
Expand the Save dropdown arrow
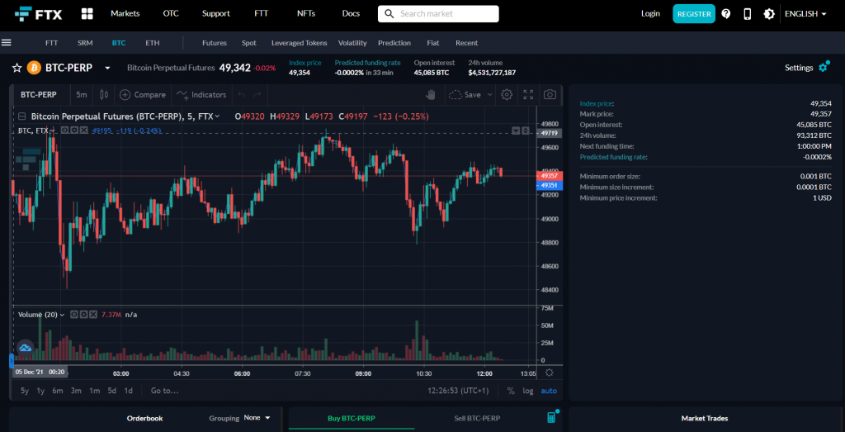(490, 94)
